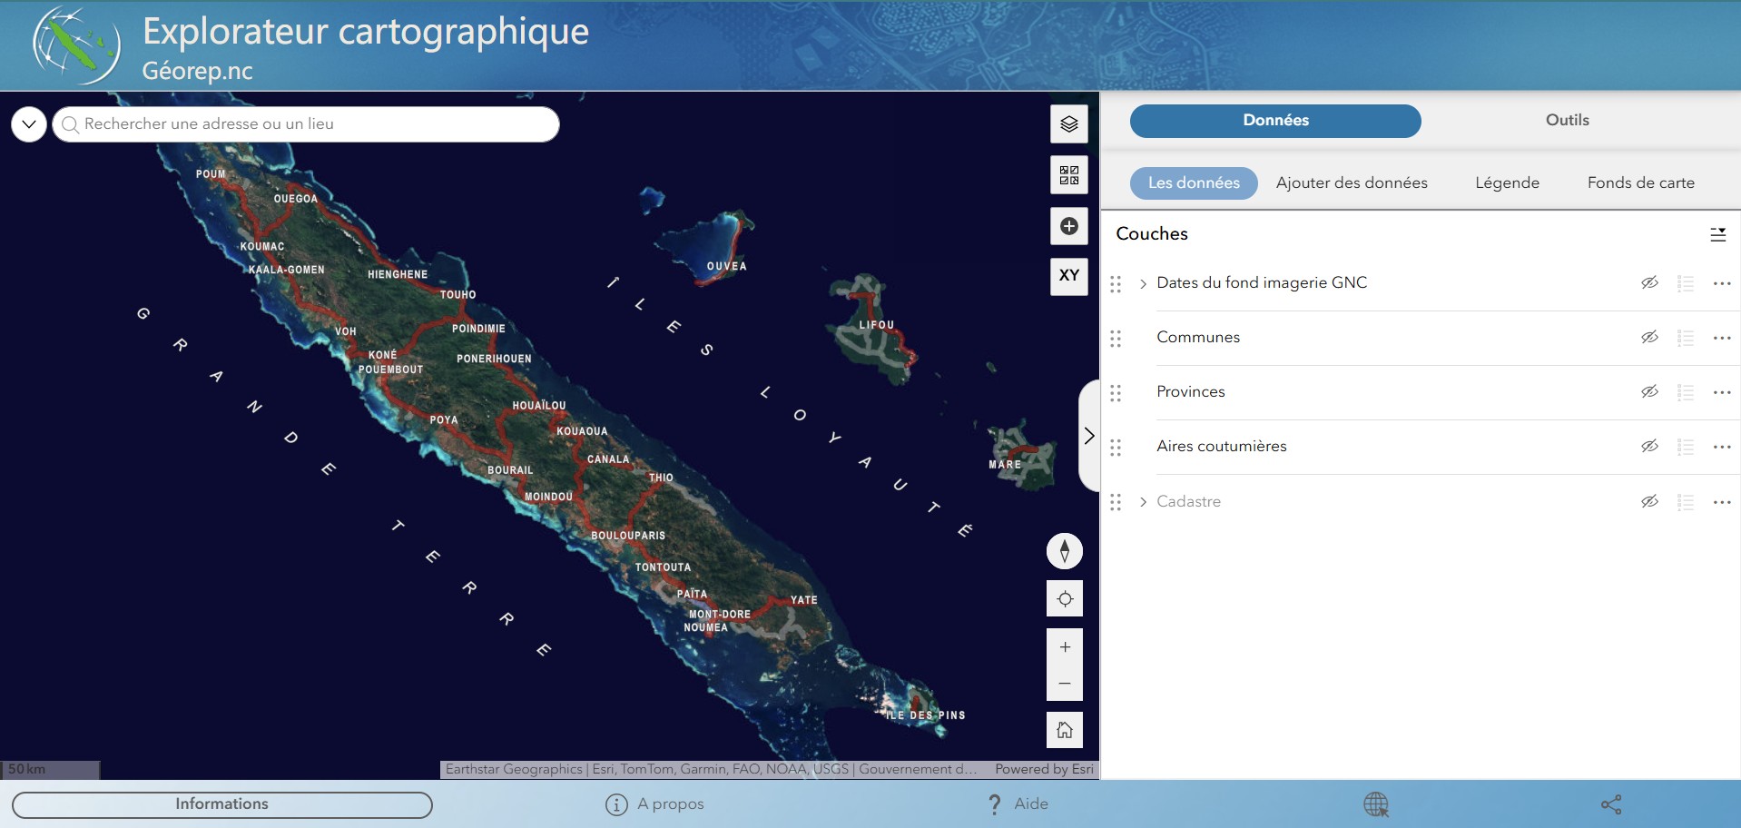Open legend icon for Dates du fond imagerie GNC

click(1686, 283)
